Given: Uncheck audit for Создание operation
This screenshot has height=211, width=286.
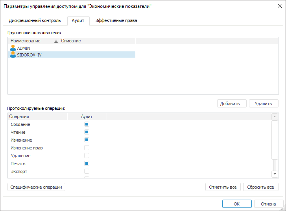Looking at the screenshot, I should 87,124.
